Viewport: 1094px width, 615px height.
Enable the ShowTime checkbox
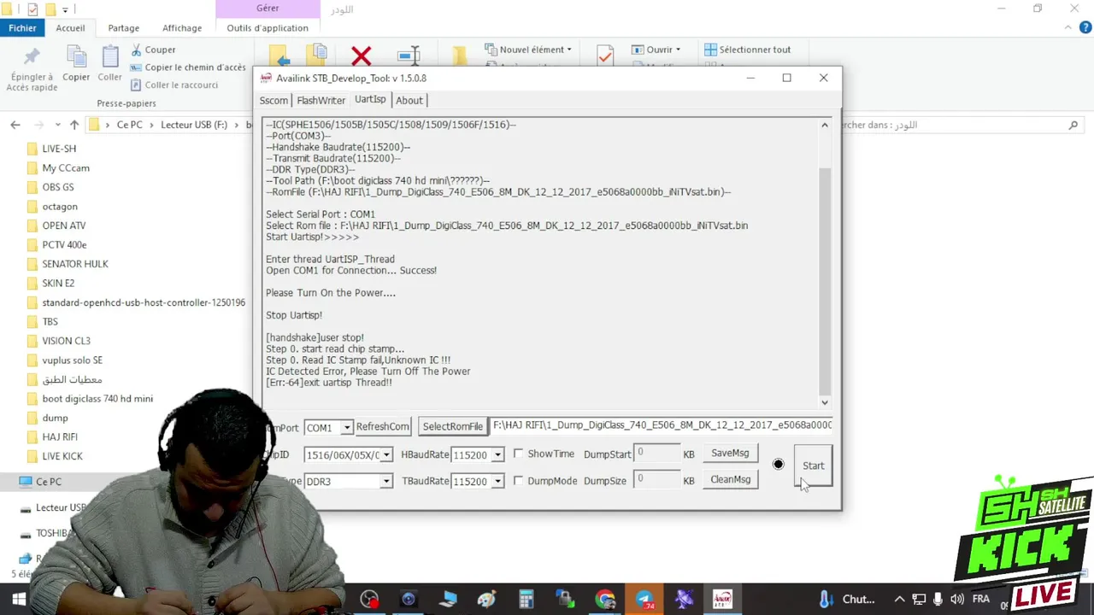point(518,454)
